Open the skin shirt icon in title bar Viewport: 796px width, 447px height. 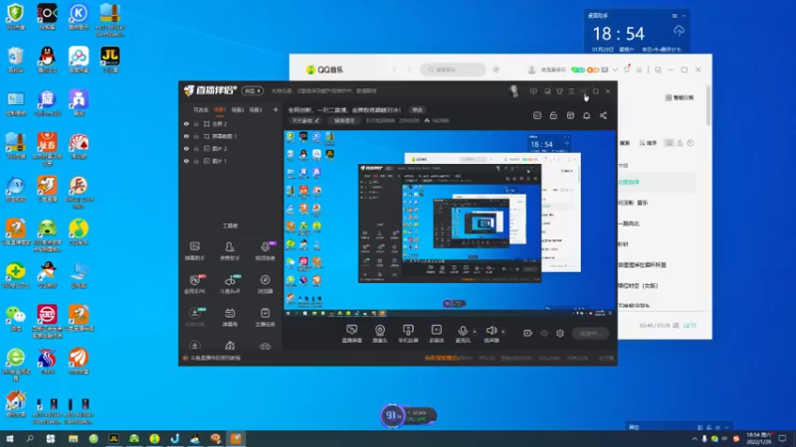coord(559,91)
